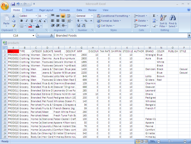Toggle Bold formatting
This screenshot has height=144, width=191.
coord(21,21)
